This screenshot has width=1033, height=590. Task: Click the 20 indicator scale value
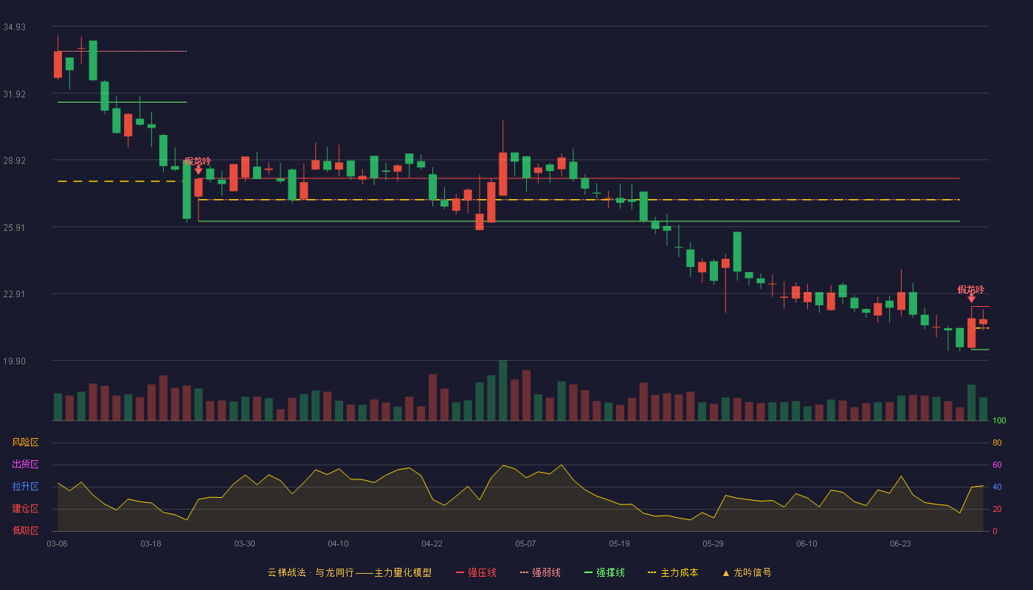coord(997,509)
